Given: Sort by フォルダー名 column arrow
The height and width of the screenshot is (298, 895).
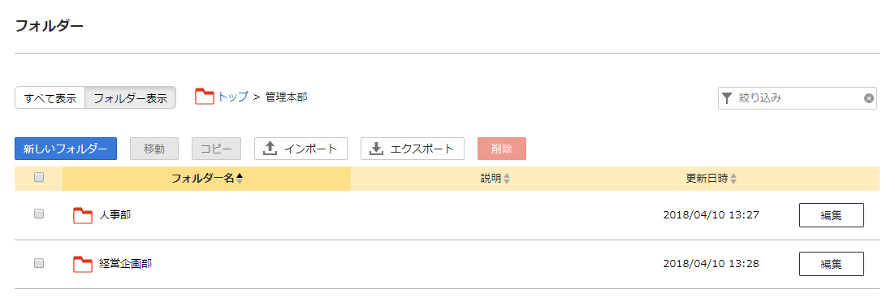Looking at the screenshot, I should (240, 179).
